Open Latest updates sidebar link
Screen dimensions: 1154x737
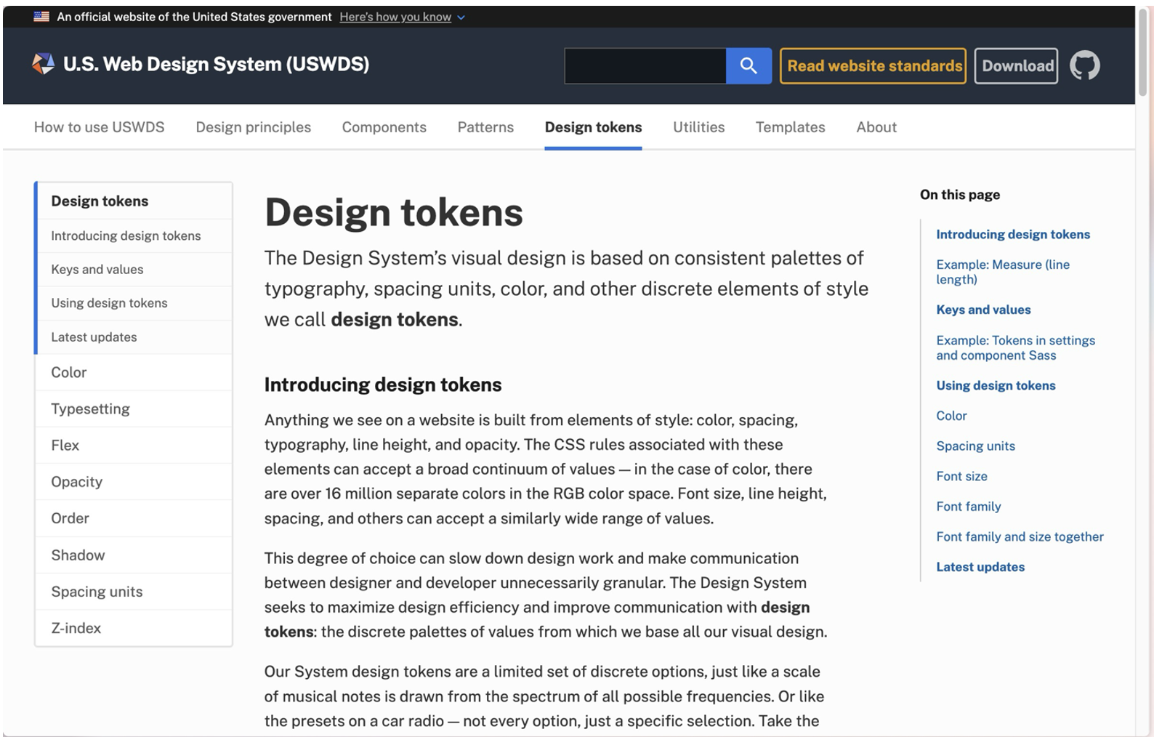134,337
